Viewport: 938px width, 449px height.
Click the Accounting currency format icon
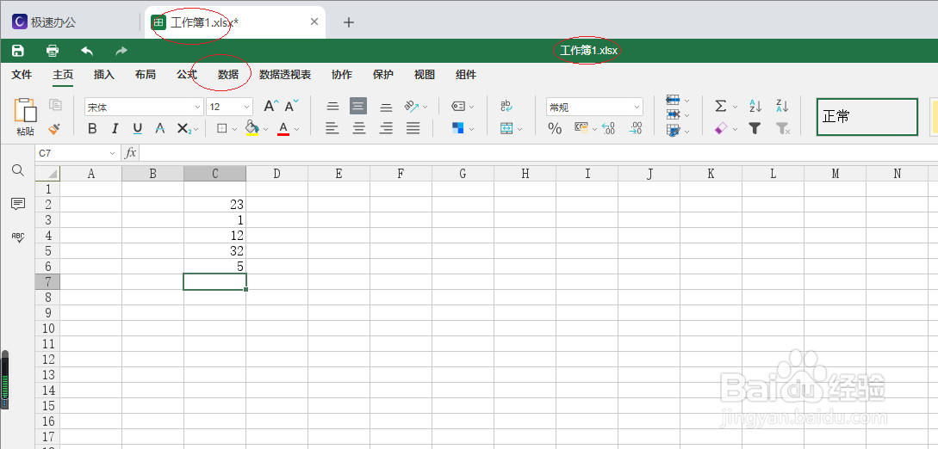pyautogui.click(x=581, y=128)
